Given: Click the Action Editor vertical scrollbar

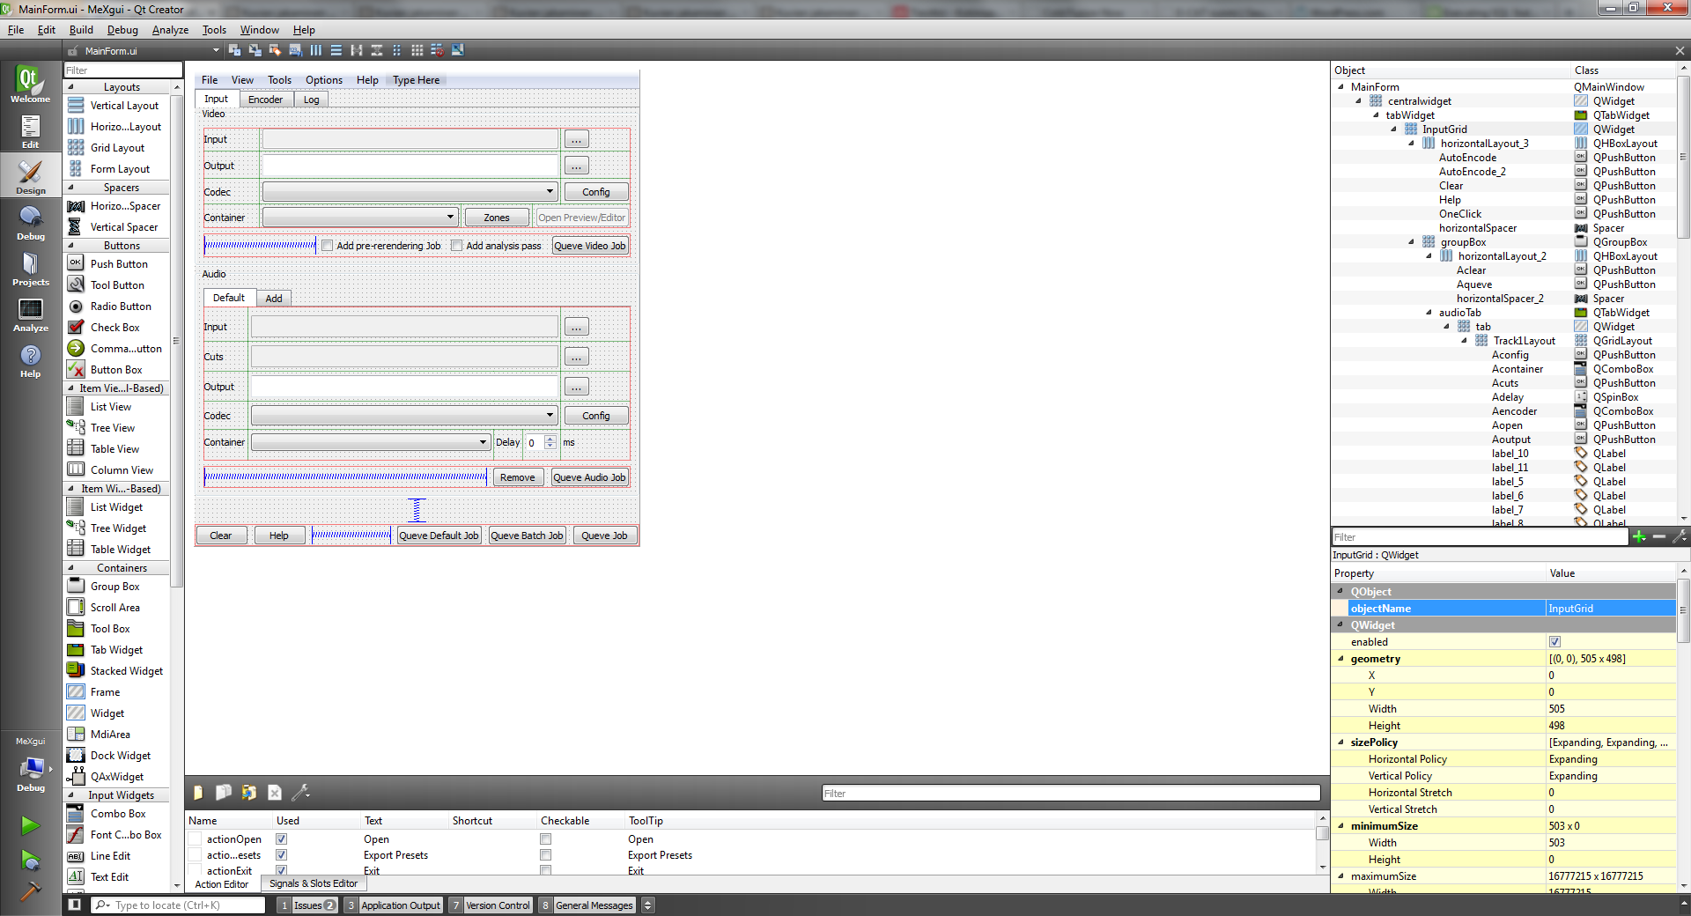Looking at the screenshot, I should click(x=1322, y=833).
